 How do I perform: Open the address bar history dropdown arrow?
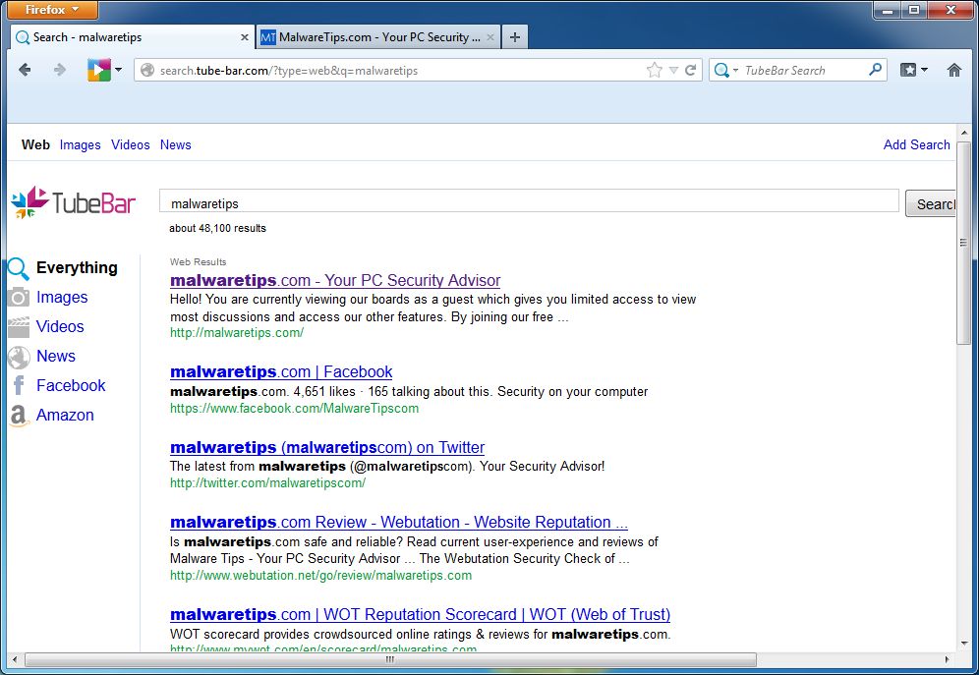point(673,71)
